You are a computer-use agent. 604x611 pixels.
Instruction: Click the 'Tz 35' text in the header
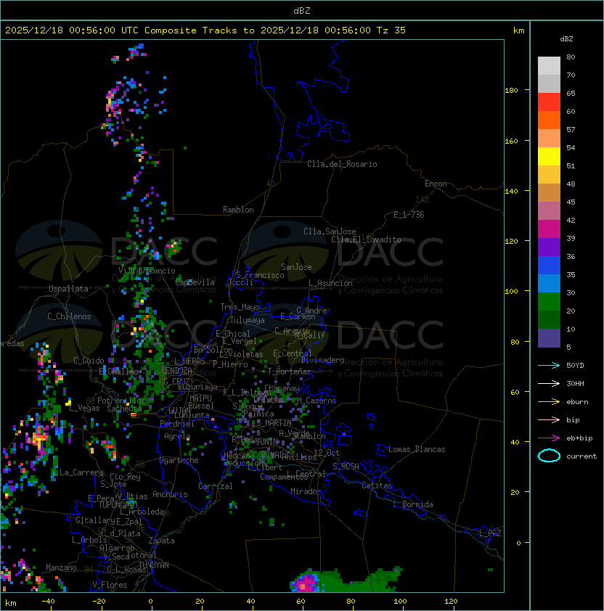click(391, 30)
